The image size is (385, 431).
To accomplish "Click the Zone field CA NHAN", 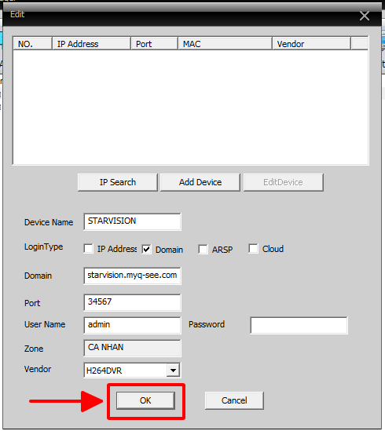I will (x=132, y=348).
